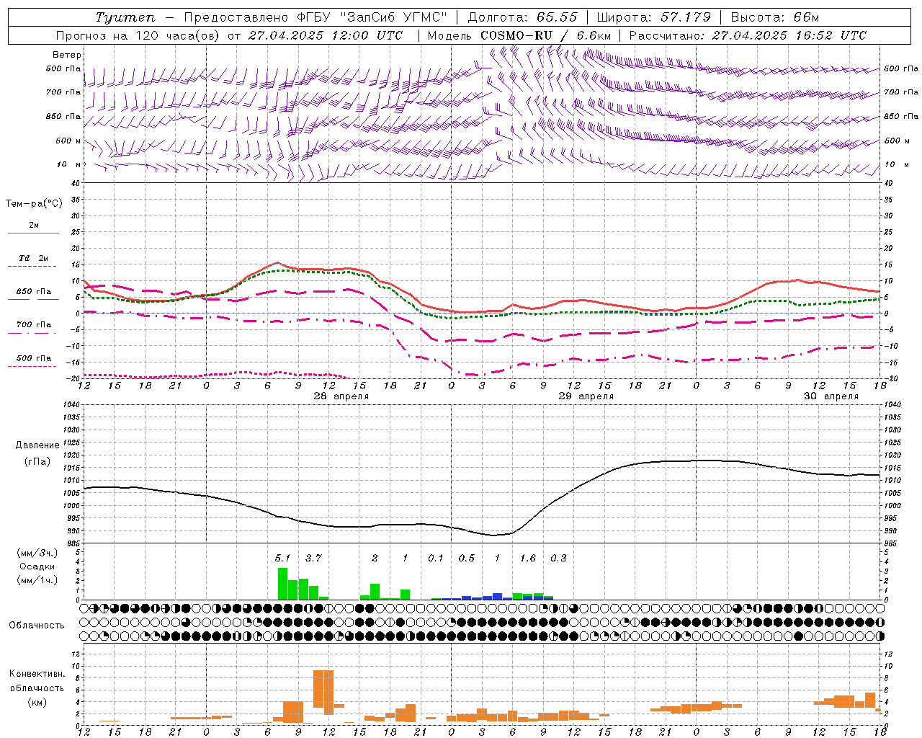Viewport: 922px width, 738px height.
Task: Click the red solid '2м' legend line
Action: coord(33,233)
